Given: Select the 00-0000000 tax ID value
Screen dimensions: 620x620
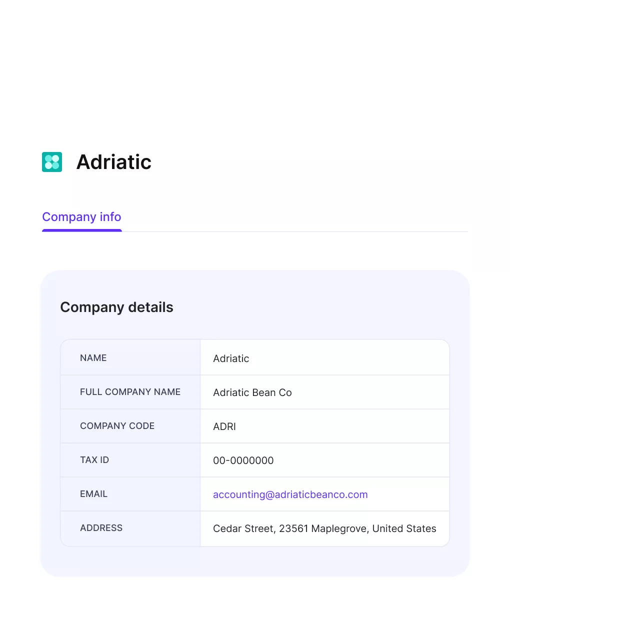Looking at the screenshot, I should point(243,460).
